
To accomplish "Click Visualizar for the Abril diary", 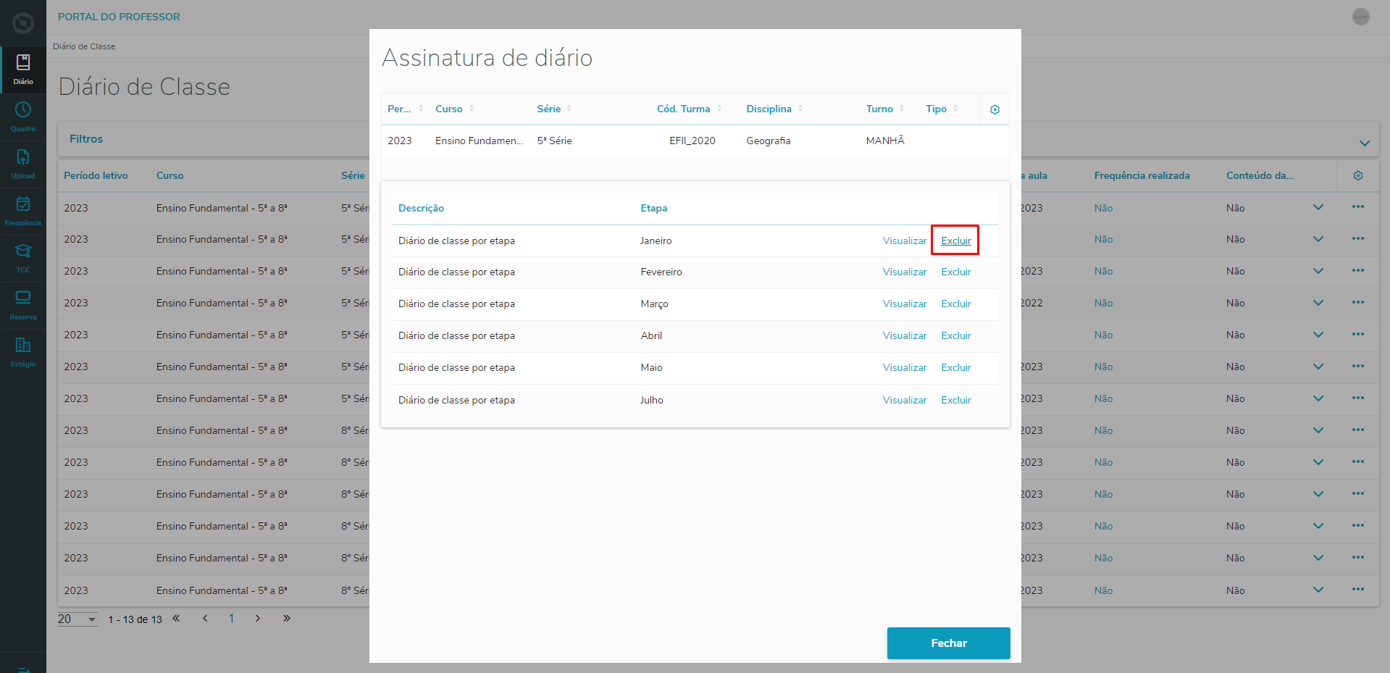I will coord(905,335).
